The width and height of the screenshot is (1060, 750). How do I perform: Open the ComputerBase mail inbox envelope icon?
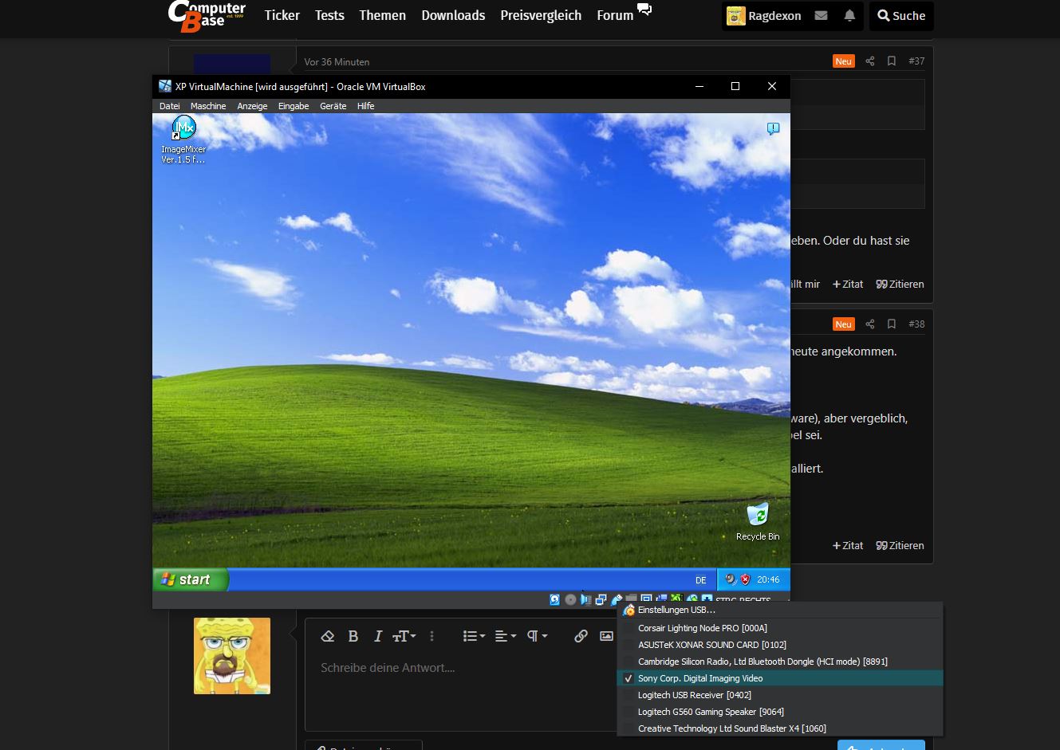(821, 15)
